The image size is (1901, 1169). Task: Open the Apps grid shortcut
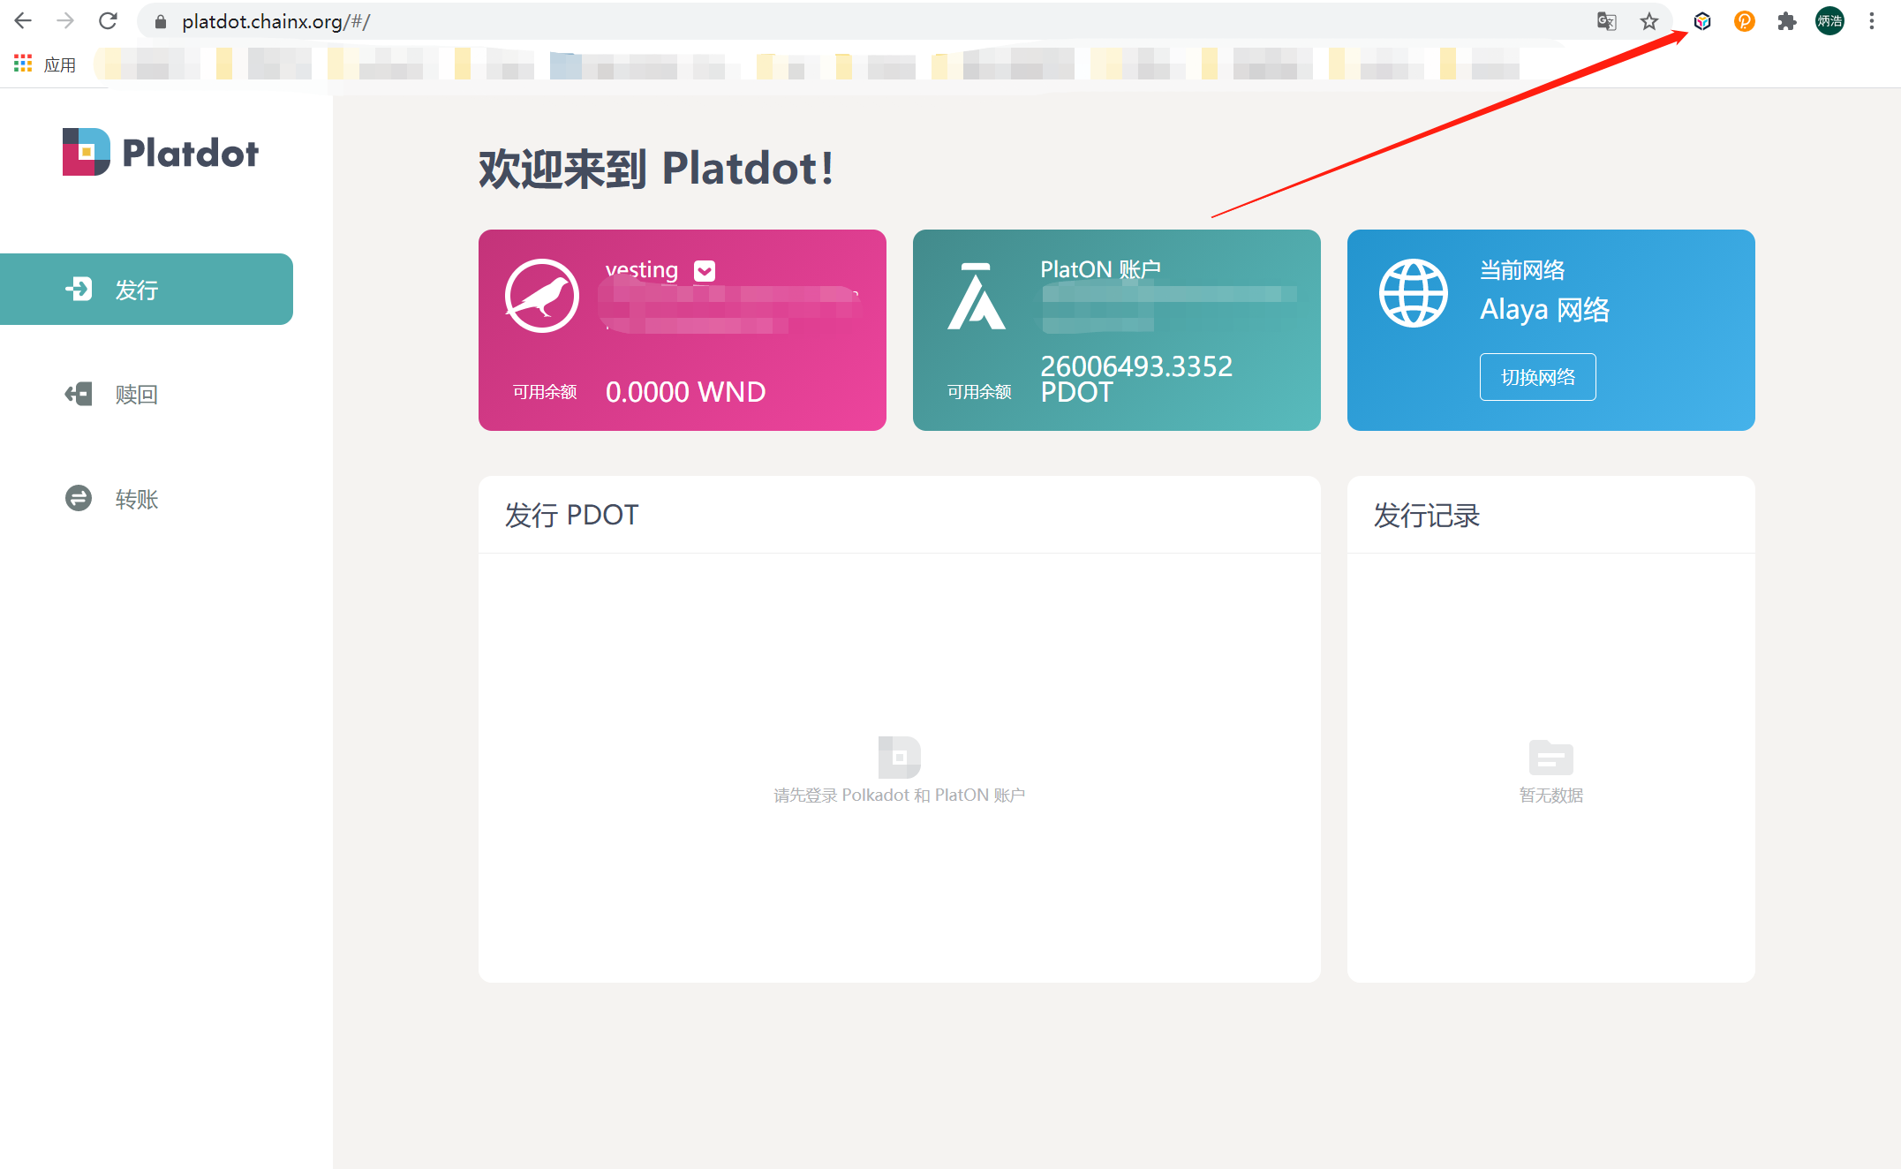pyautogui.click(x=23, y=64)
